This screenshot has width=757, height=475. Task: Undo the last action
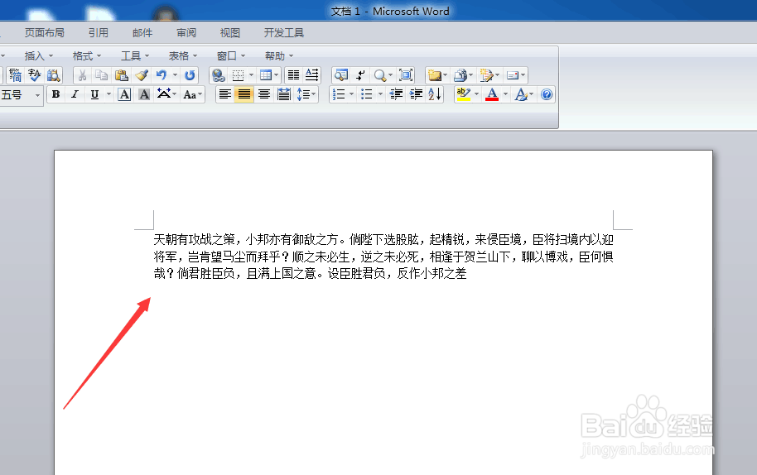pos(162,75)
